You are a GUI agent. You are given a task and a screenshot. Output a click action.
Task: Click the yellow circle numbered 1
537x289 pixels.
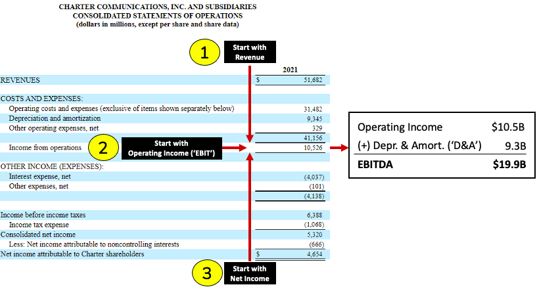[x=204, y=54]
